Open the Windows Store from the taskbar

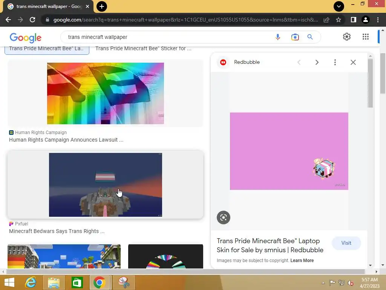77,282
